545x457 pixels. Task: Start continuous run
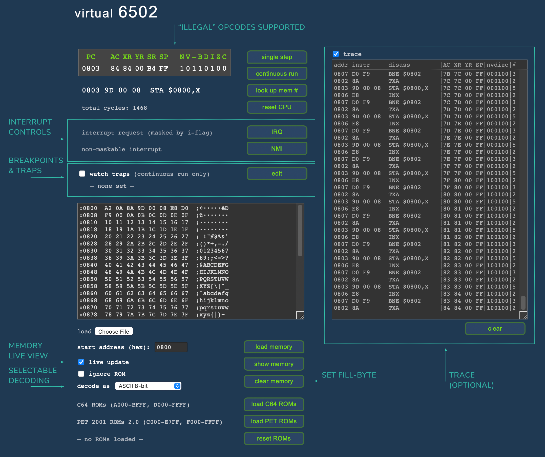pos(277,74)
